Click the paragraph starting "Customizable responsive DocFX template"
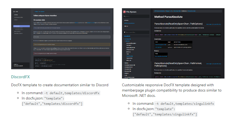Screen dimensions: 250x126 tap(172, 90)
